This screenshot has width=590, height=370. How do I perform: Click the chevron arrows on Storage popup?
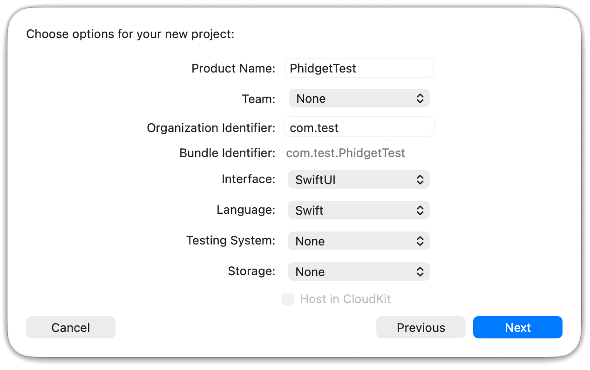(420, 272)
